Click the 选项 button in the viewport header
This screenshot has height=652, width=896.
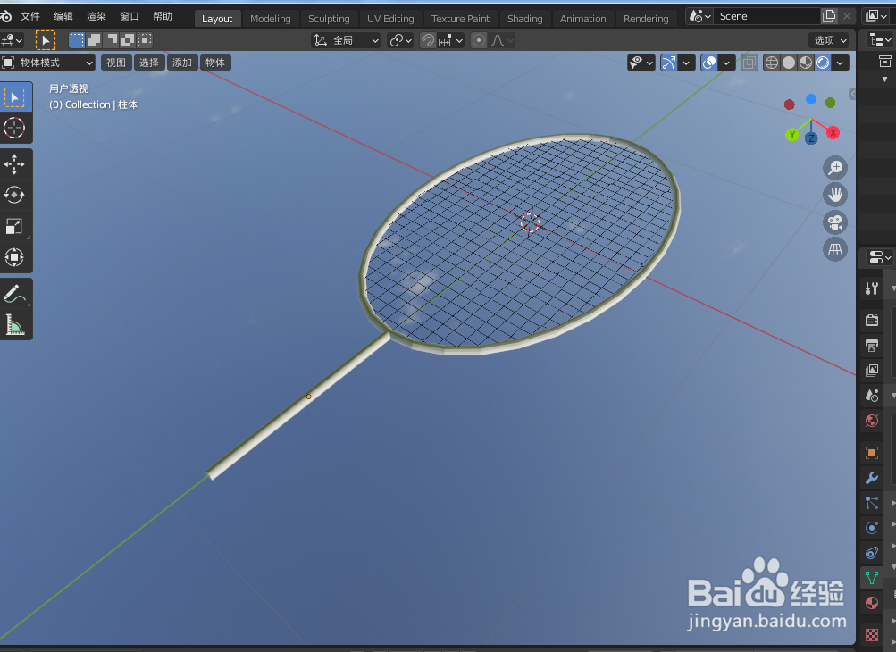tap(827, 39)
